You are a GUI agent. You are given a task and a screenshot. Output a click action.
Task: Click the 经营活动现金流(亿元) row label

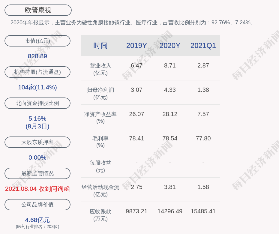tap(100, 191)
